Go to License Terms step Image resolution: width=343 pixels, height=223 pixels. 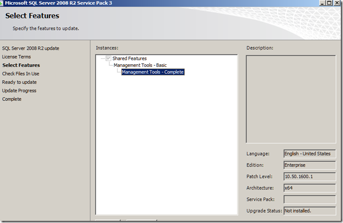pyautogui.click(x=17, y=57)
